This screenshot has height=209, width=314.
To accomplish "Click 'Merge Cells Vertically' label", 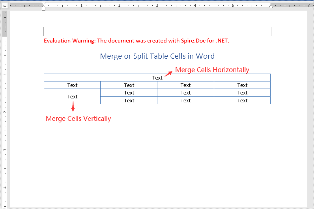I will click(x=78, y=118).
